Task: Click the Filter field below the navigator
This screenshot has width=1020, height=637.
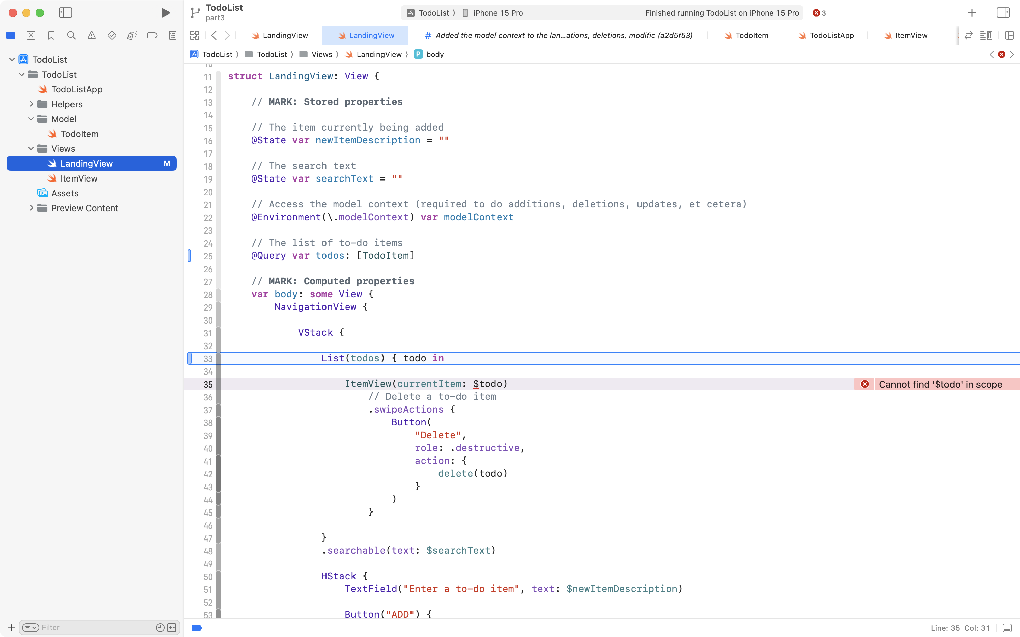Action: click(x=84, y=627)
